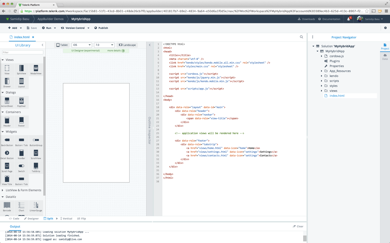390x243 pixels.
Task: Expand the kendo folder
Action: pyautogui.click(x=322, y=76)
